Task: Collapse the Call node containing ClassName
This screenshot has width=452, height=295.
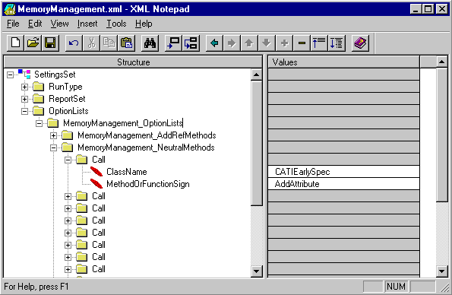Action: pos(68,160)
